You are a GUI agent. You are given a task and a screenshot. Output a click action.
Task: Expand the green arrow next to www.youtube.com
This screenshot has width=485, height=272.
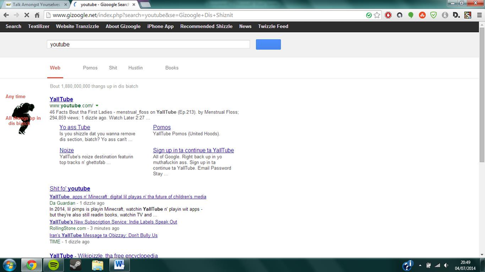click(97, 106)
